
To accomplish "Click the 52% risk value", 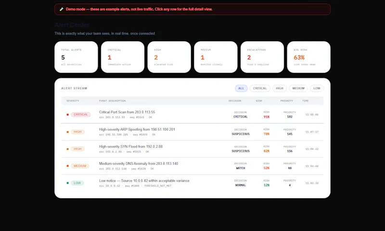I will (x=267, y=168).
